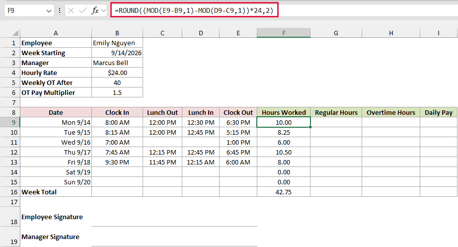Click the Enter checkmark icon in formula bar
458x247 pixels.
click(x=83, y=11)
